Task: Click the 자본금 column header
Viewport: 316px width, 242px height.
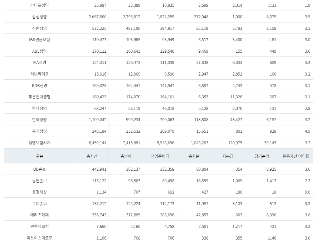Action: tap(228, 156)
